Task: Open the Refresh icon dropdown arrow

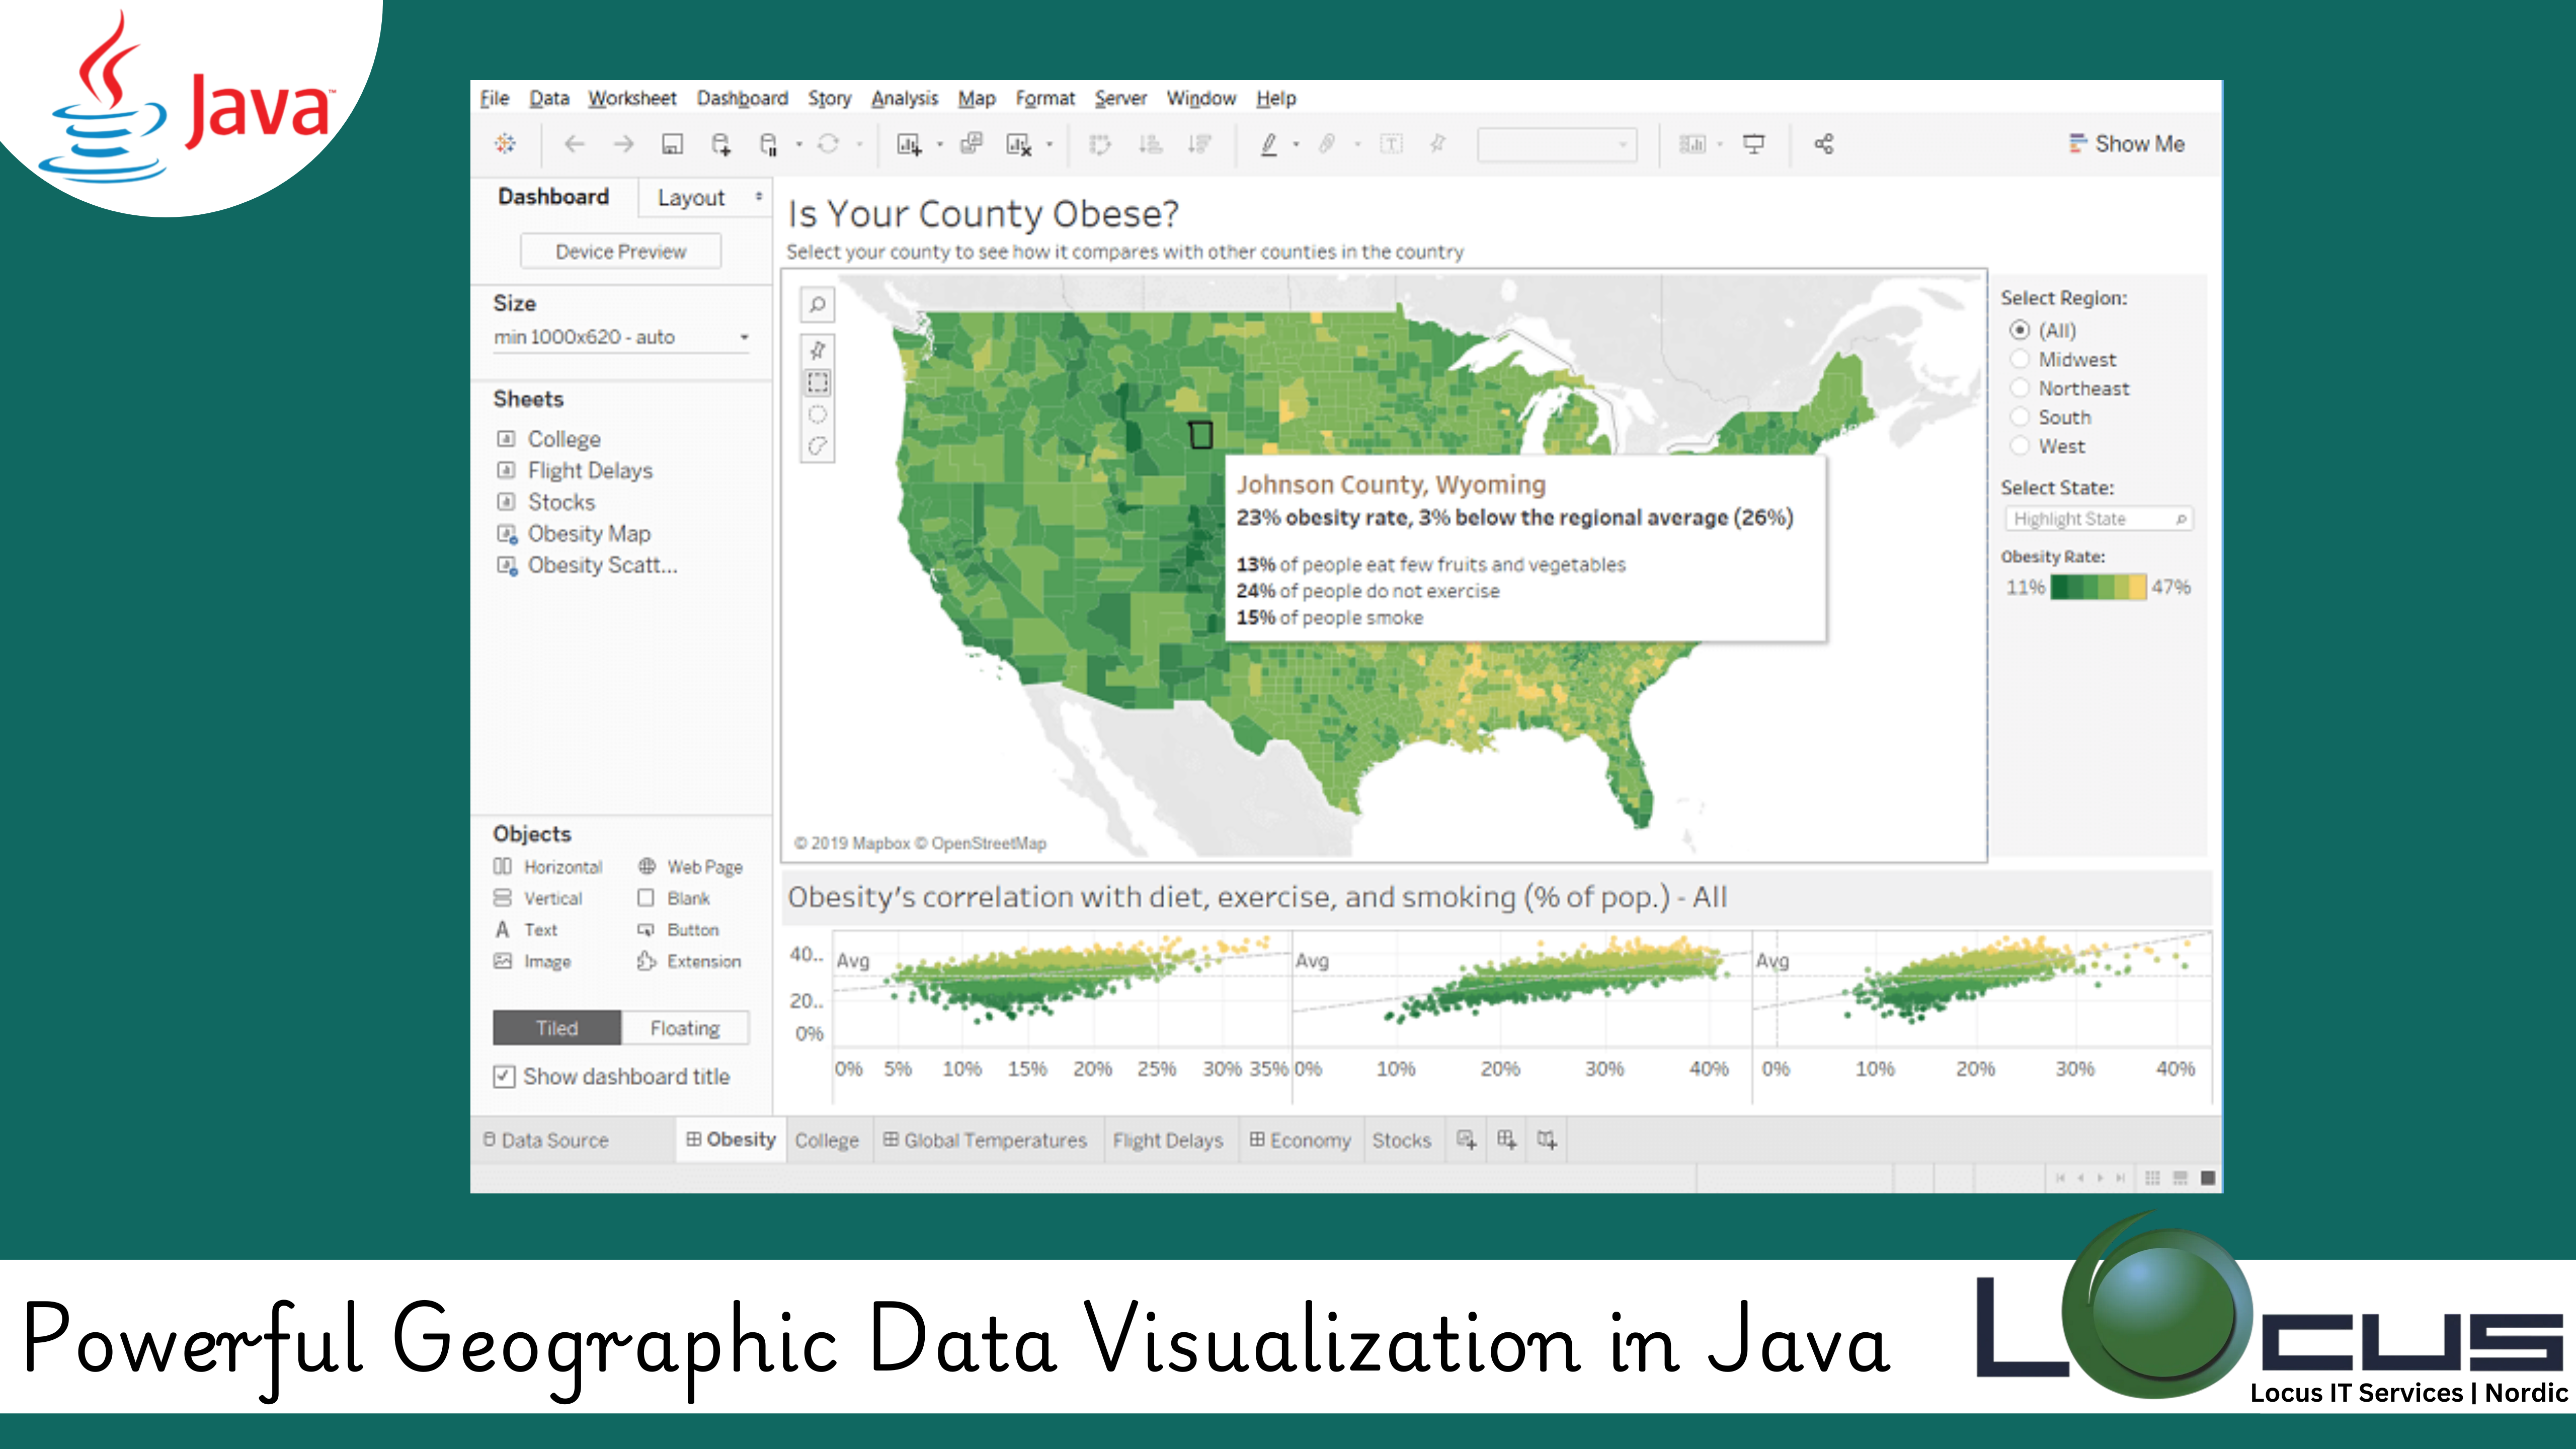Action: pos(859,145)
